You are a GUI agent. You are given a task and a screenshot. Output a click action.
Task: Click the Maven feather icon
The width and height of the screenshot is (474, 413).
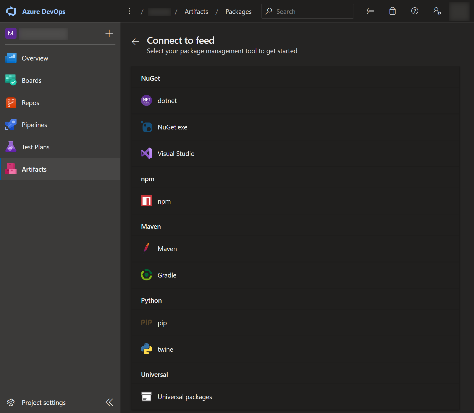point(146,247)
